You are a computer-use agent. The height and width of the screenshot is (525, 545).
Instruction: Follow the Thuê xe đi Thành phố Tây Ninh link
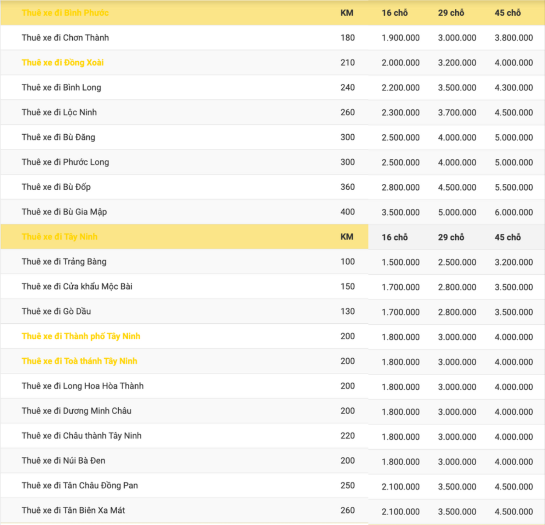[81, 336]
